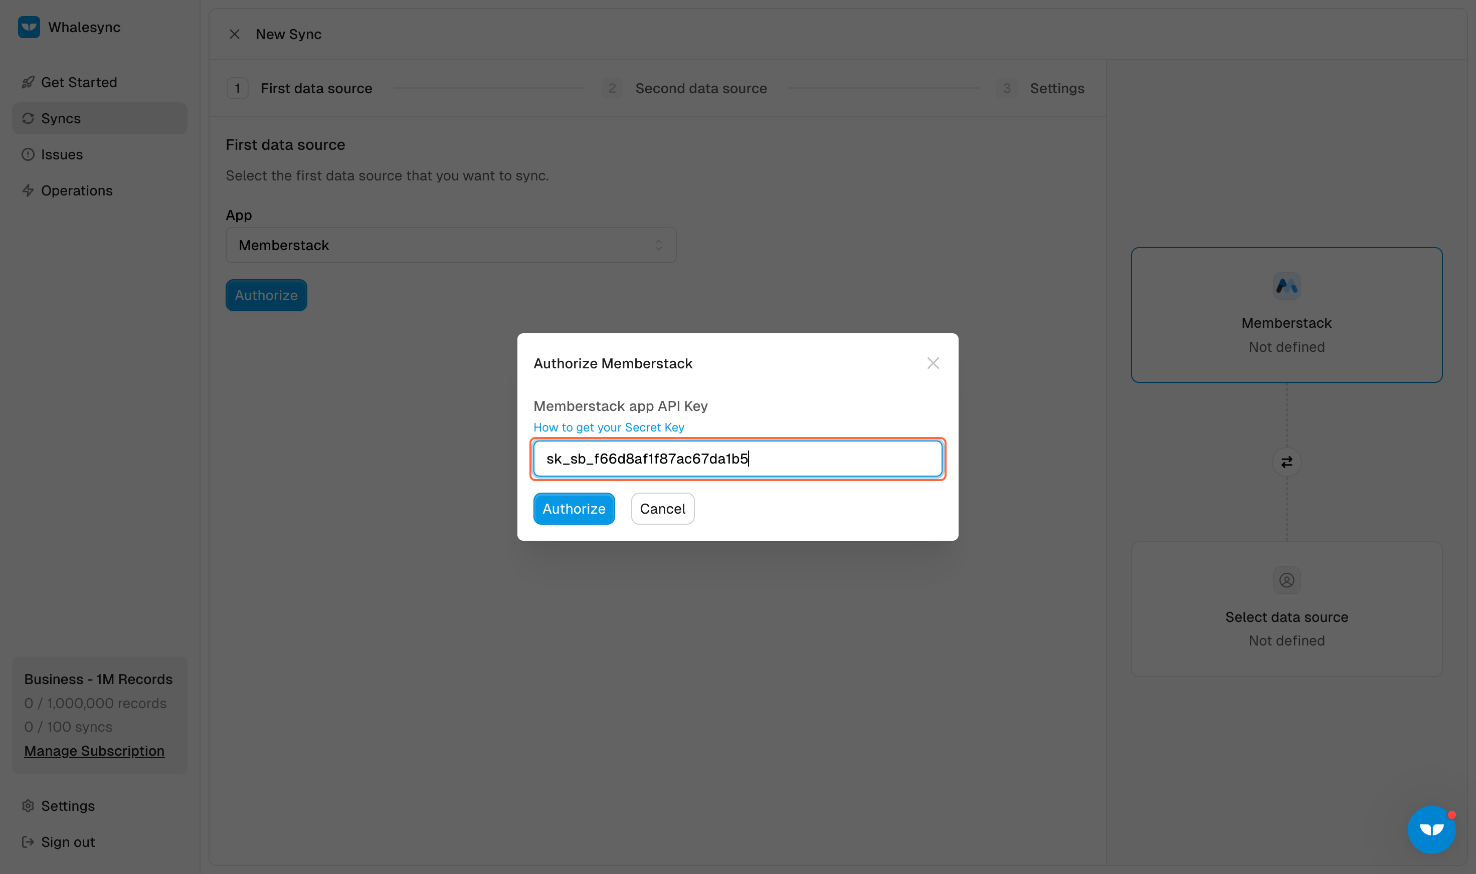The height and width of the screenshot is (874, 1476).
Task: Close the New Sync panel
Action: (235, 34)
